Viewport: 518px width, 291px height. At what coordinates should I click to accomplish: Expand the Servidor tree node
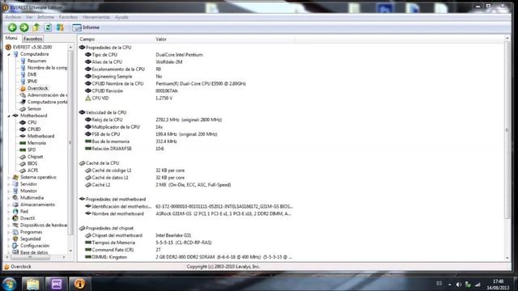point(9,184)
